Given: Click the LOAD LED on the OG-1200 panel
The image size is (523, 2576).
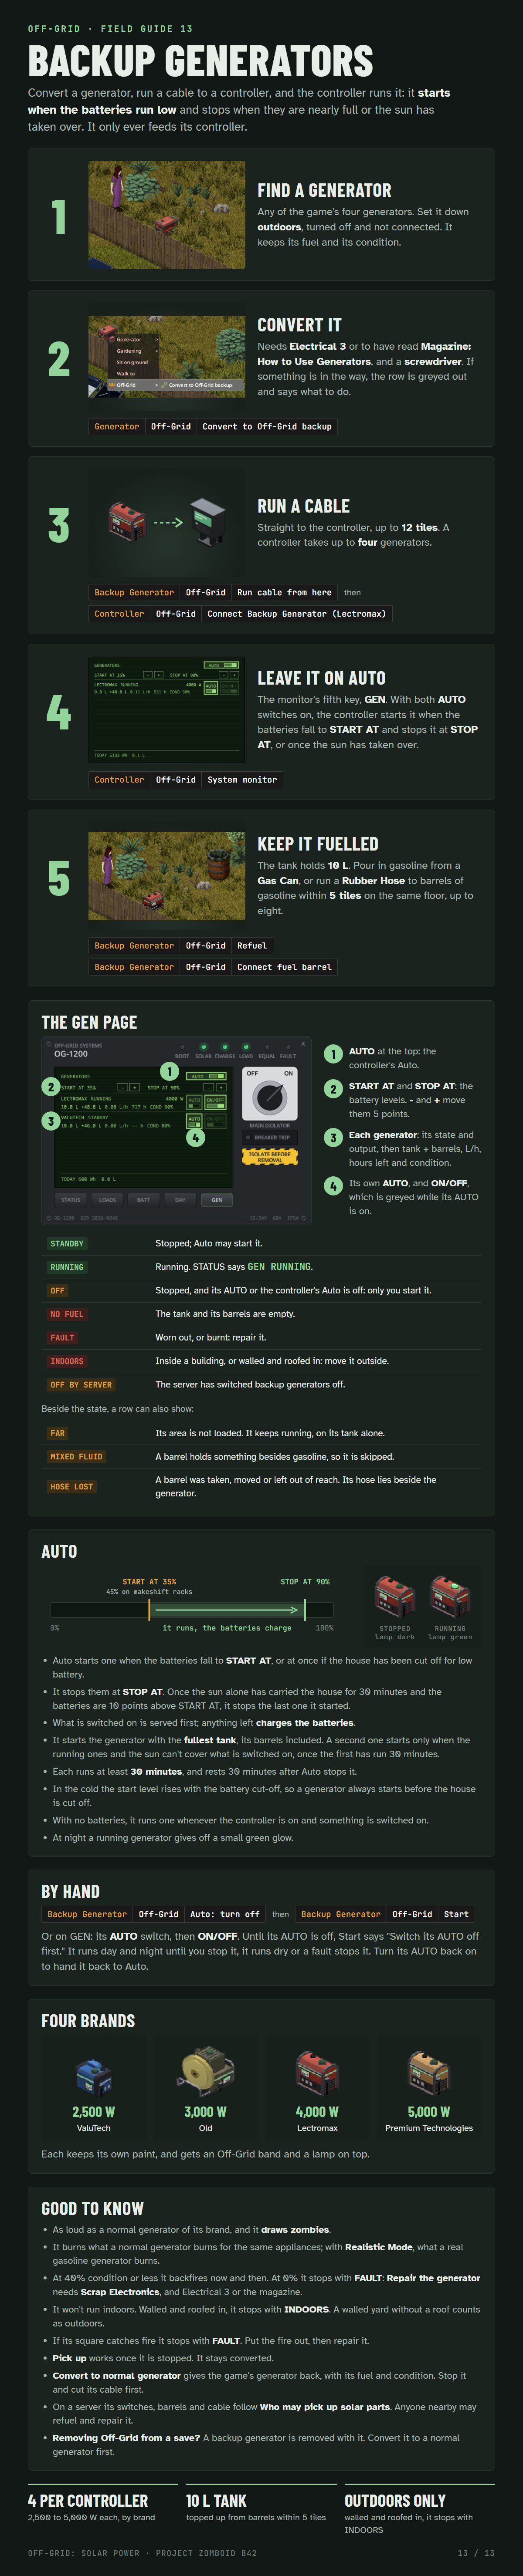Looking at the screenshot, I should coord(245,1047).
